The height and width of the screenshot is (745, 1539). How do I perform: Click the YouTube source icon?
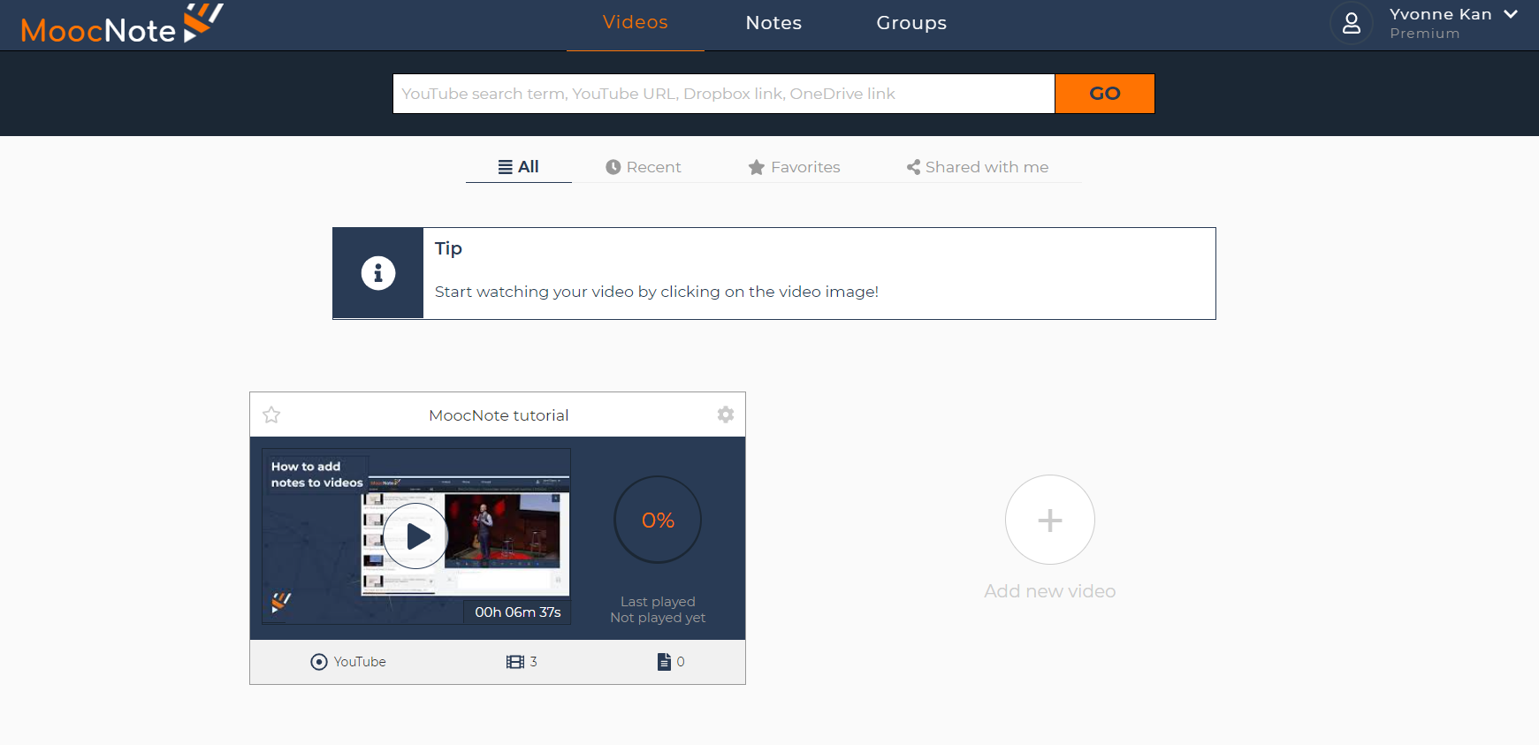tap(319, 662)
